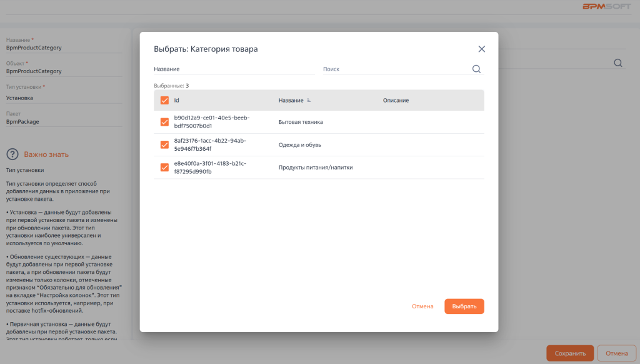640x364 pixels.
Task: Close the Выбрать: Категория товара dialog
Action: click(x=481, y=49)
